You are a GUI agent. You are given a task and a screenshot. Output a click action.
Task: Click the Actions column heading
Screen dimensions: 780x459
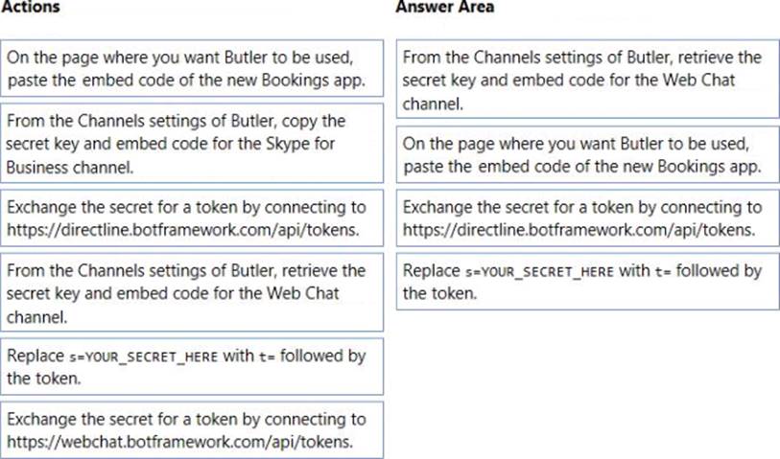click(30, 8)
